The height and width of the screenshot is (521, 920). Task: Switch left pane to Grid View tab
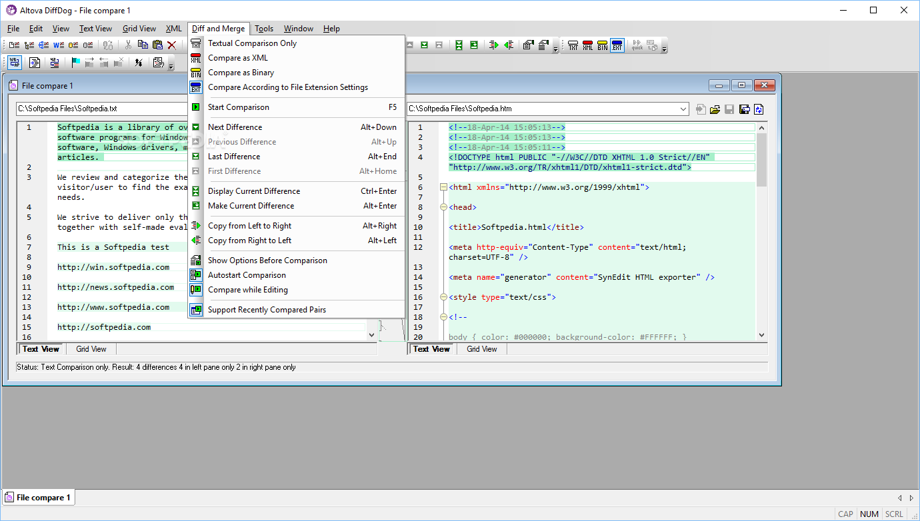click(91, 349)
